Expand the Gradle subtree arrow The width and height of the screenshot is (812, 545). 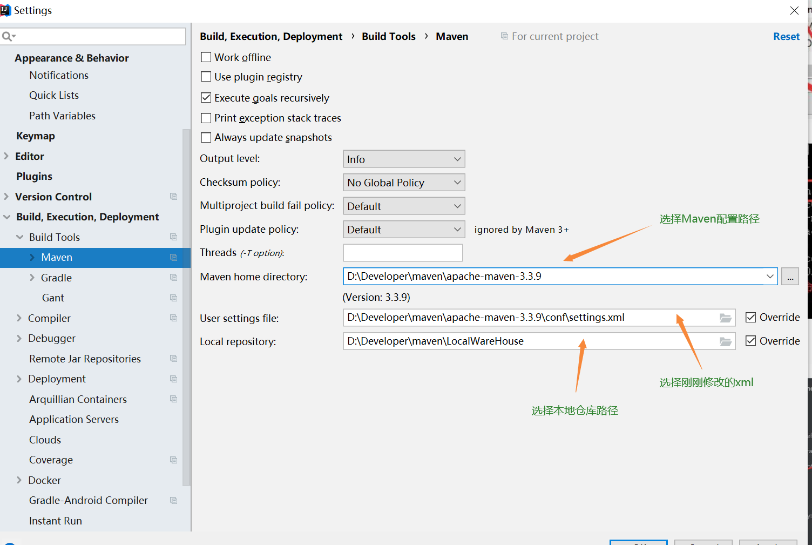32,278
